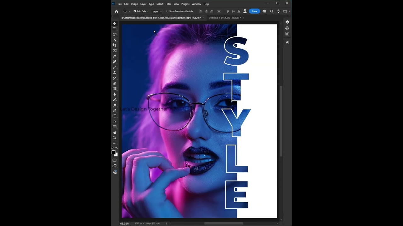
Task: Click the Search icon in the options bar
Action: (271, 11)
